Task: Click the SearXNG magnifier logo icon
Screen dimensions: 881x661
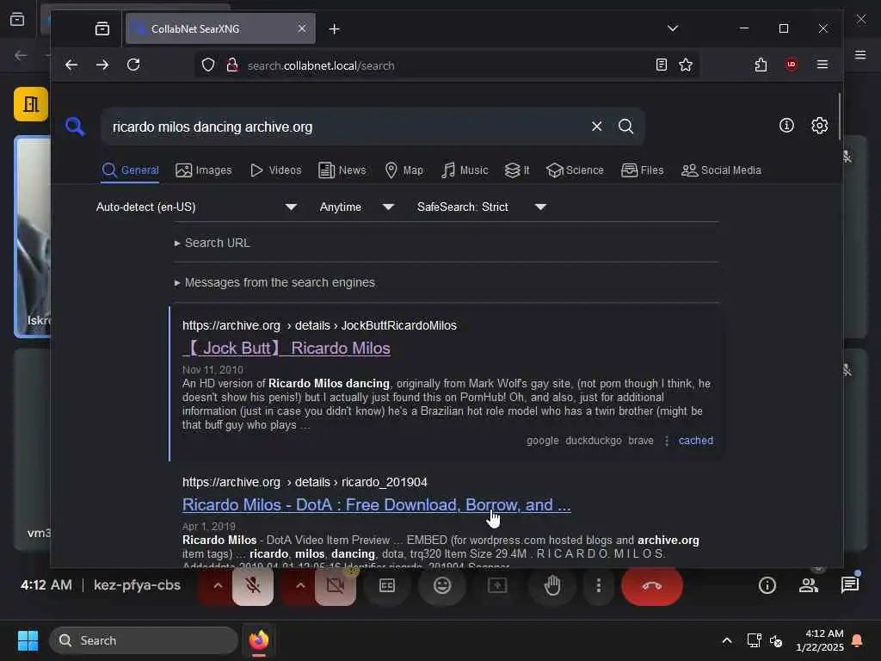Action: (x=75, y=127)
